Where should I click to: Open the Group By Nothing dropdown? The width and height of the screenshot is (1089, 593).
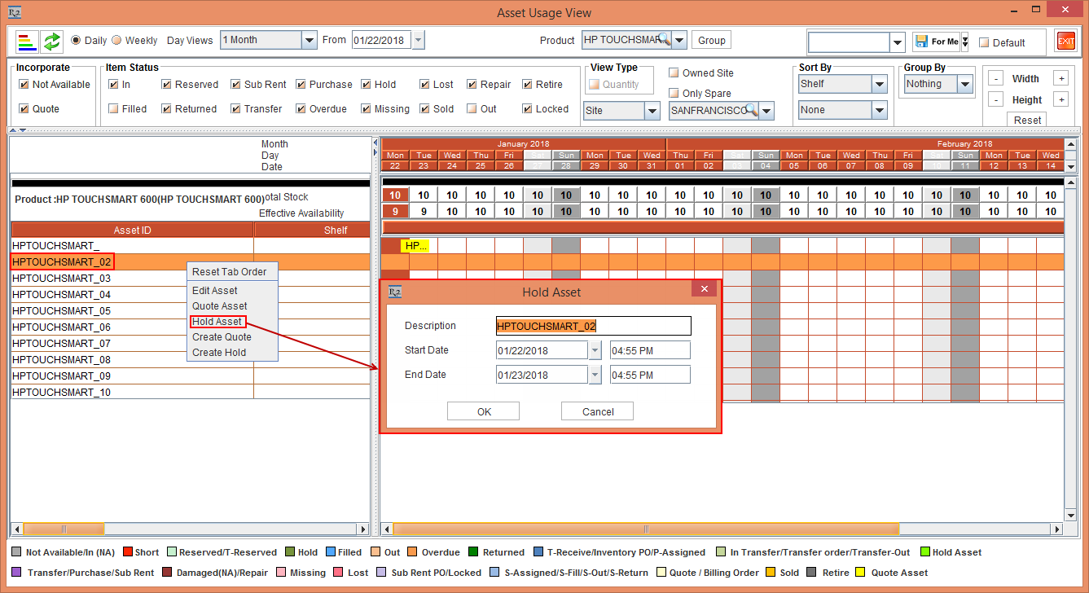click(965, 84)
